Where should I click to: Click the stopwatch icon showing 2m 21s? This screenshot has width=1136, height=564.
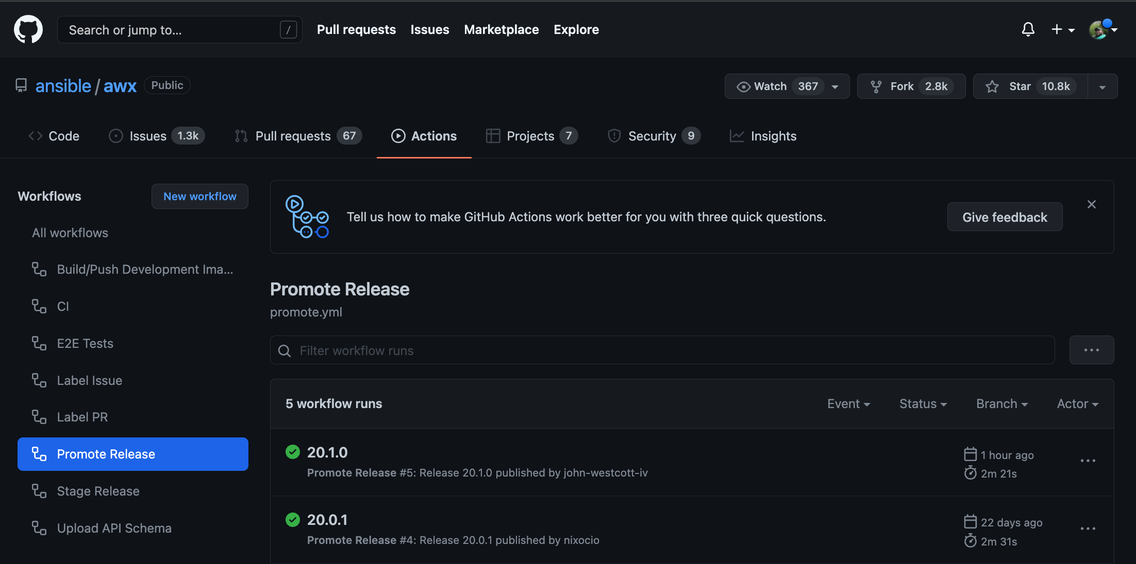971,473
